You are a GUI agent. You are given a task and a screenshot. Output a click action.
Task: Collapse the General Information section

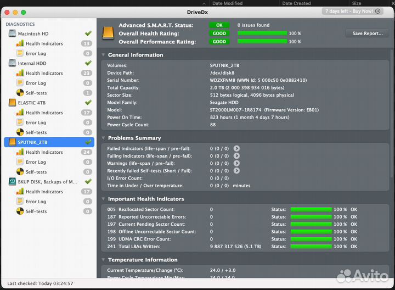[103, 55]
